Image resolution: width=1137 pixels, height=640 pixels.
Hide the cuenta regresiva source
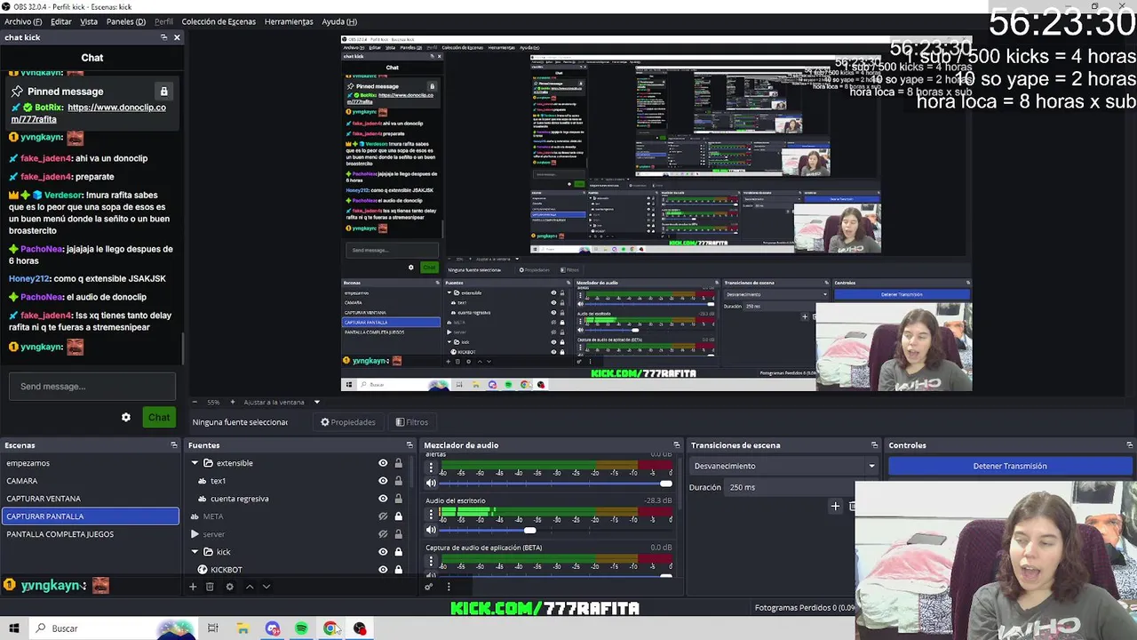click(x=383, y=499)
